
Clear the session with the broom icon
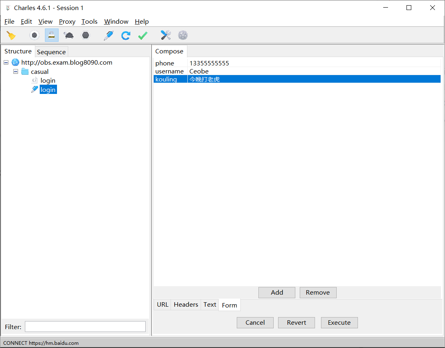click(11, 35)
